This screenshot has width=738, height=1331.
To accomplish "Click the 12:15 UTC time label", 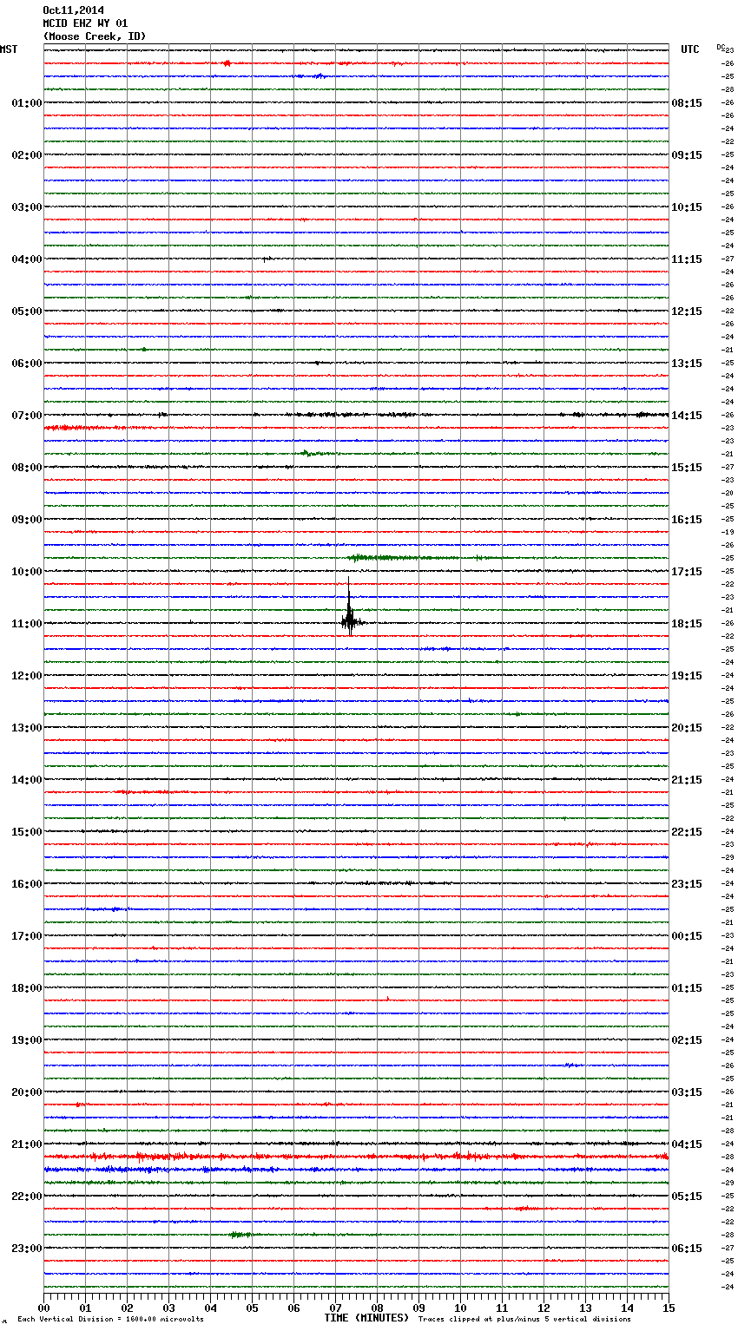I will [687, 311].
